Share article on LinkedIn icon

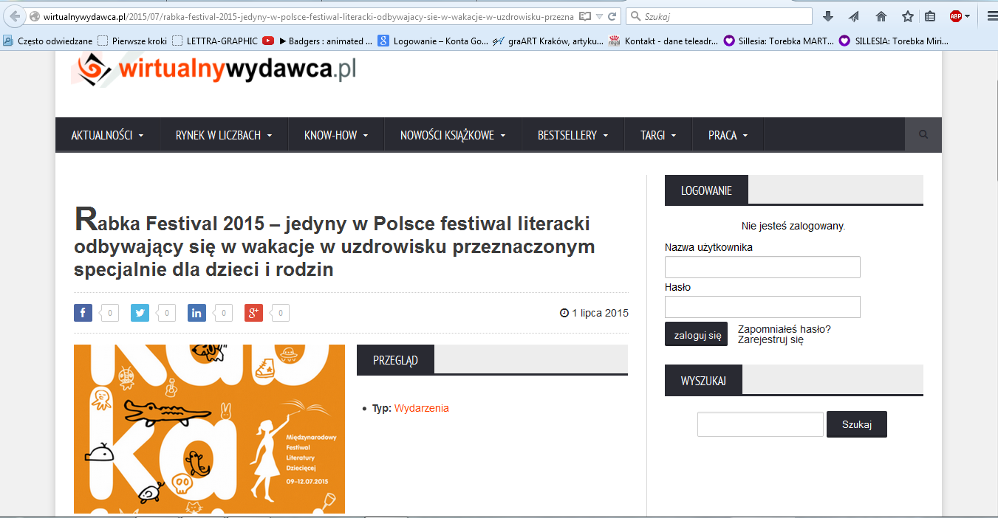click(196, 313)
